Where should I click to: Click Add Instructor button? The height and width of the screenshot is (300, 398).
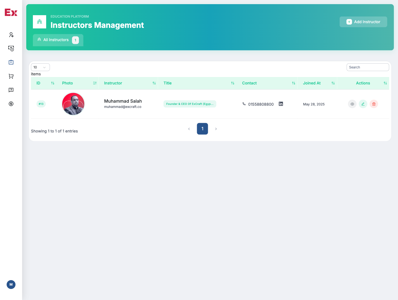363,22
